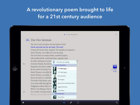Tap the III. The Fire Sermon heading

click(38, 40)
